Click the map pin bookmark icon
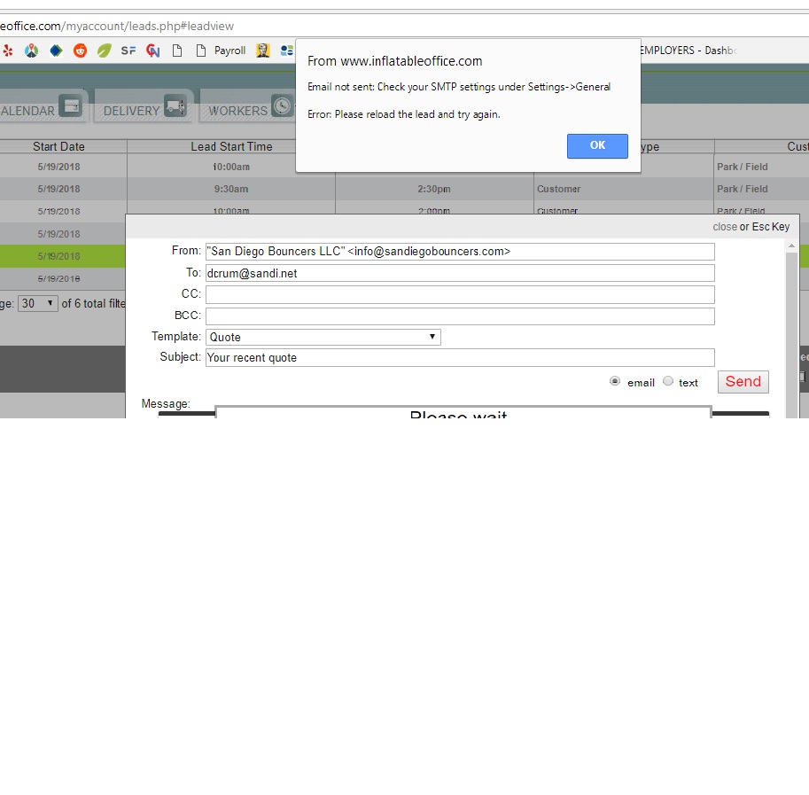Viewport: 809px width, 795px height. pos(32,51)
